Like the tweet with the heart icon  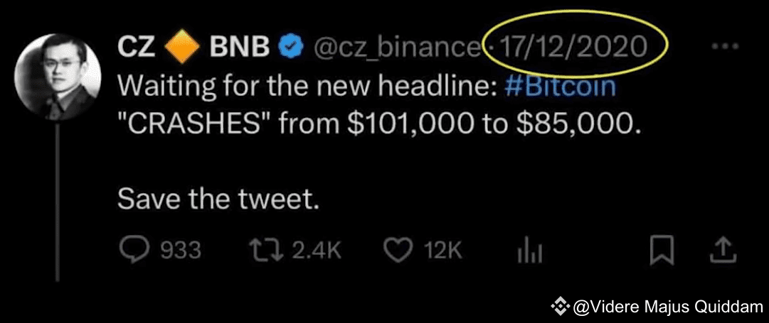(398, 249)
